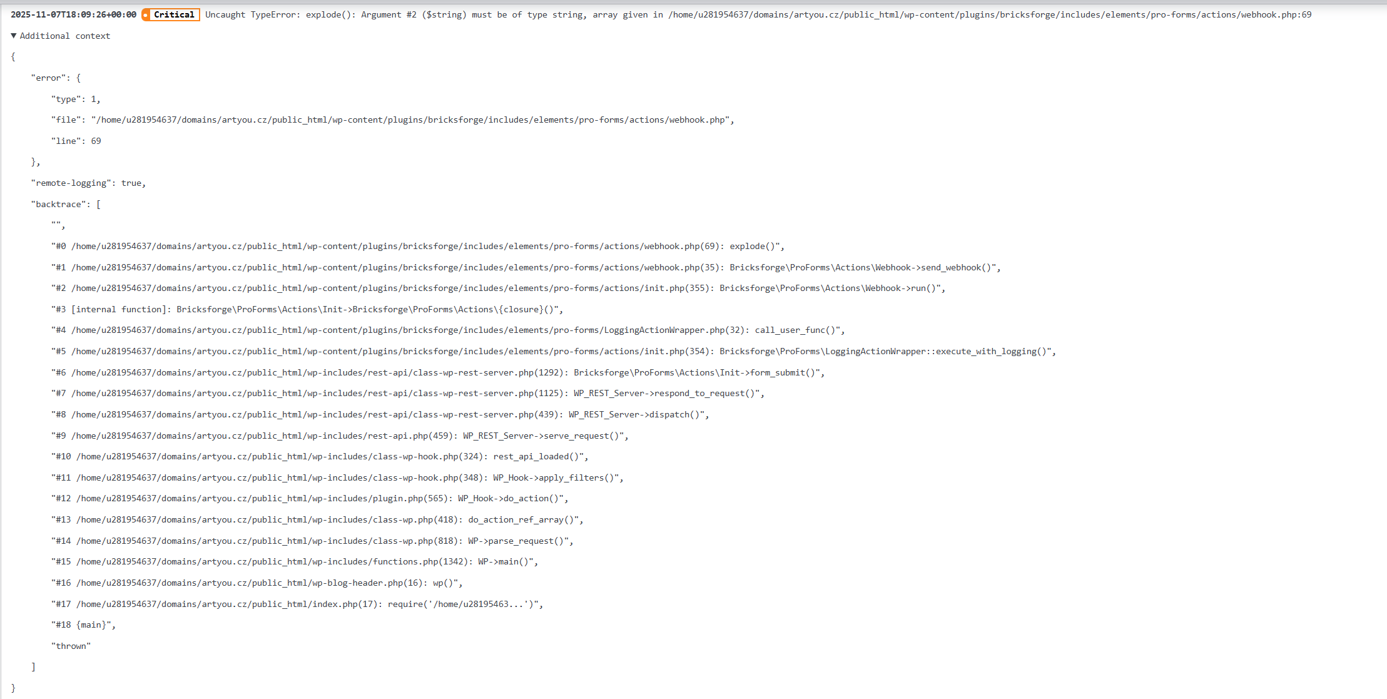This screenshot has width=1387, height=699.
Task: Click the "file" webhook.php path value
Action: 412,120
